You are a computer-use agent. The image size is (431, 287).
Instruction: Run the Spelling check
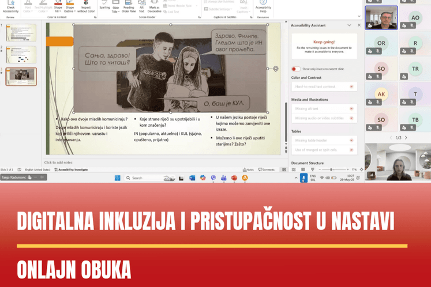coord(104,6)
